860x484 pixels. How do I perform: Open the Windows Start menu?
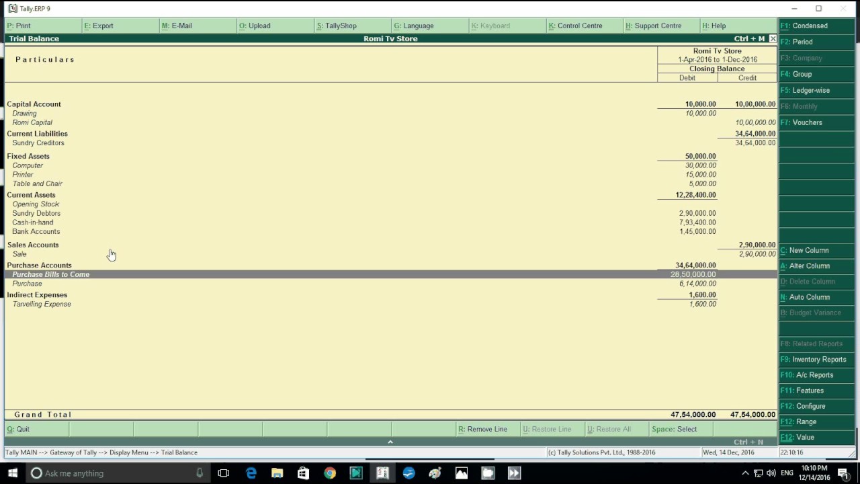[x=13, y=473]
